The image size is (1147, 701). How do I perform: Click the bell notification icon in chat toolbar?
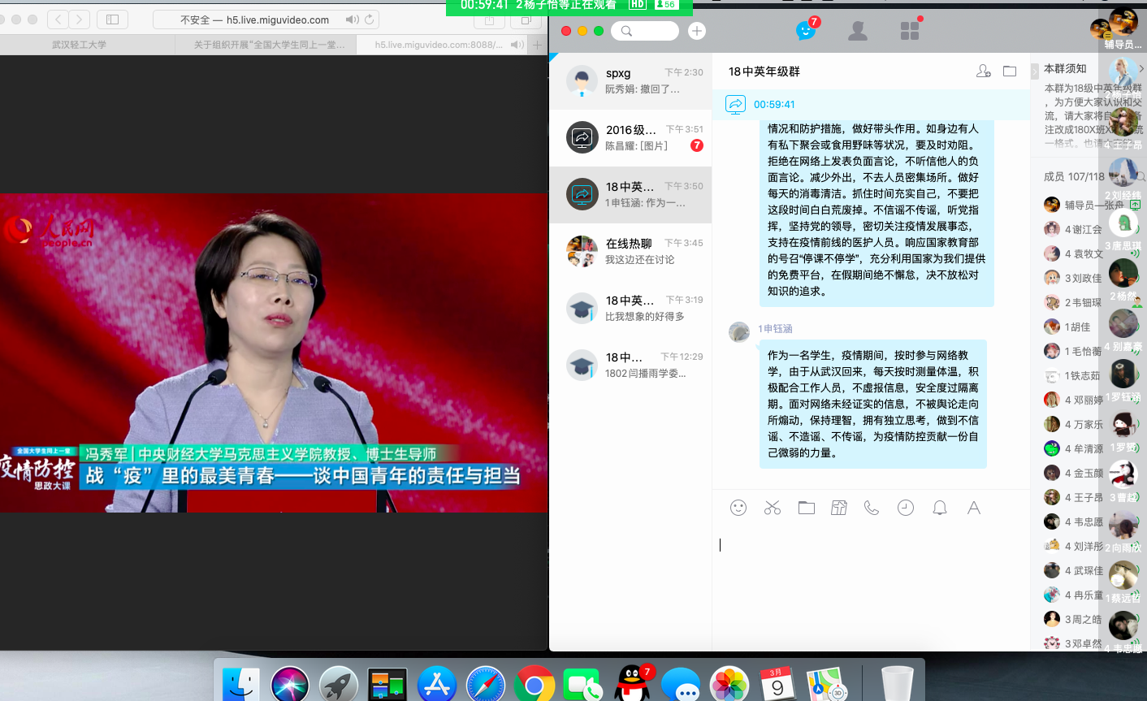tap(939, 508)
